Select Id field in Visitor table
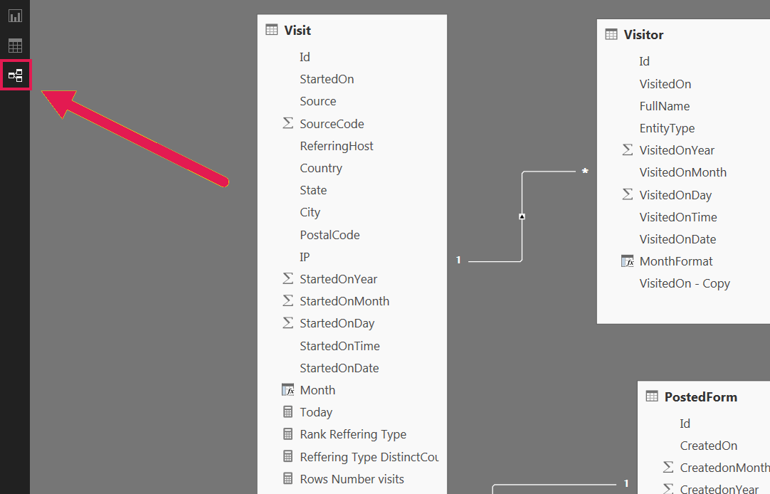This screenshot has height=494, width=770. click(x=644, y=61)
